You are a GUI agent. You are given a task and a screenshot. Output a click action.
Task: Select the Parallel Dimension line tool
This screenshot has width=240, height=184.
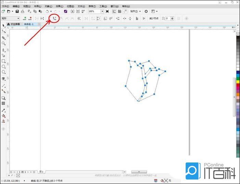tap(3, 86)
